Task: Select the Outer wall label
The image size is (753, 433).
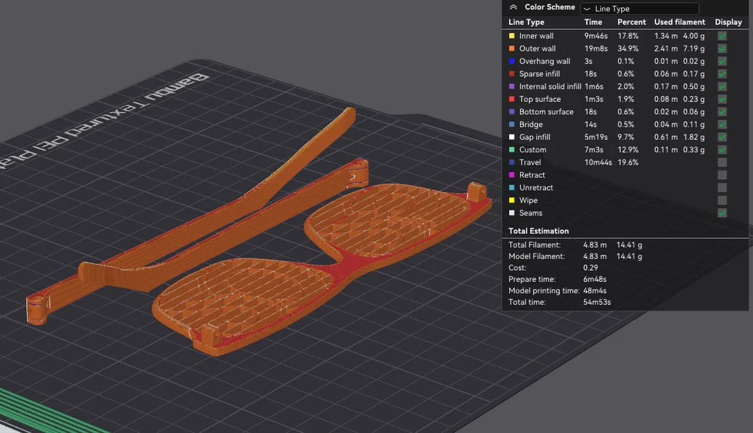Action: point(538,48)
